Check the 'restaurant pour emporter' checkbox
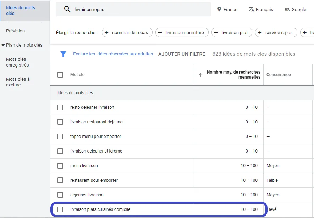Viewport: 314px width, 218px height. click(x=60, y=180)
